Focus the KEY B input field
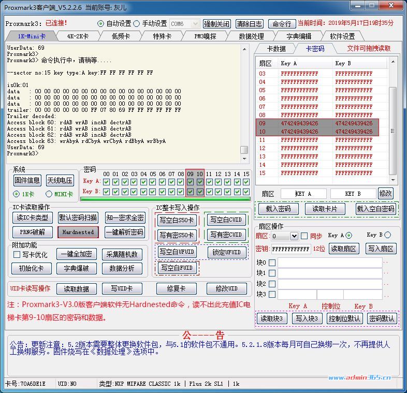The height and width of the screenshot is (393, 407). click(353, 194)
